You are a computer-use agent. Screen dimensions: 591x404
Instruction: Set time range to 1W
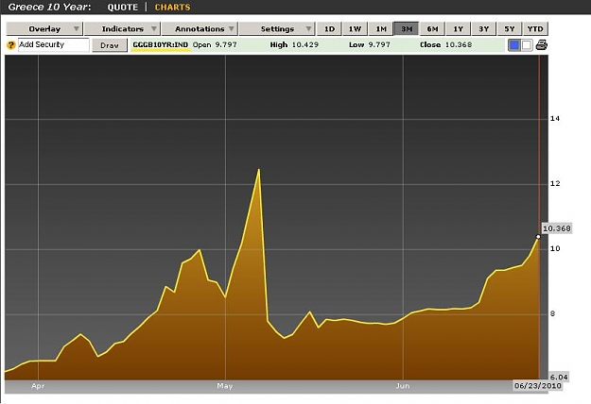355,29
